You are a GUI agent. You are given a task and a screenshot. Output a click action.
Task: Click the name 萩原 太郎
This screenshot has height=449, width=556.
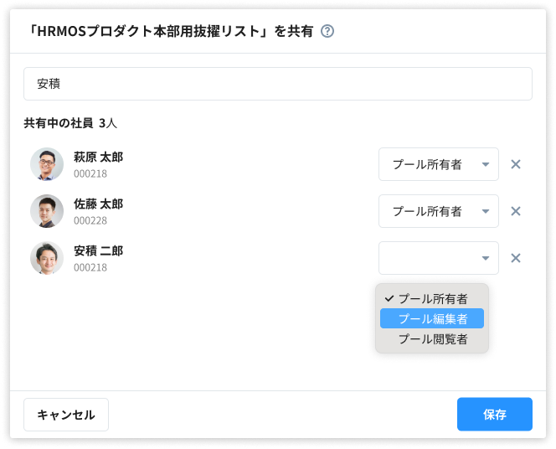click(98, 157)
